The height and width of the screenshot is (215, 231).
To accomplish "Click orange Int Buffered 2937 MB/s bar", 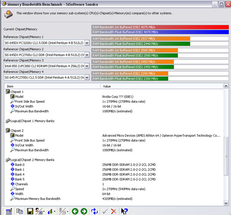I will click(x=141, y=39).
